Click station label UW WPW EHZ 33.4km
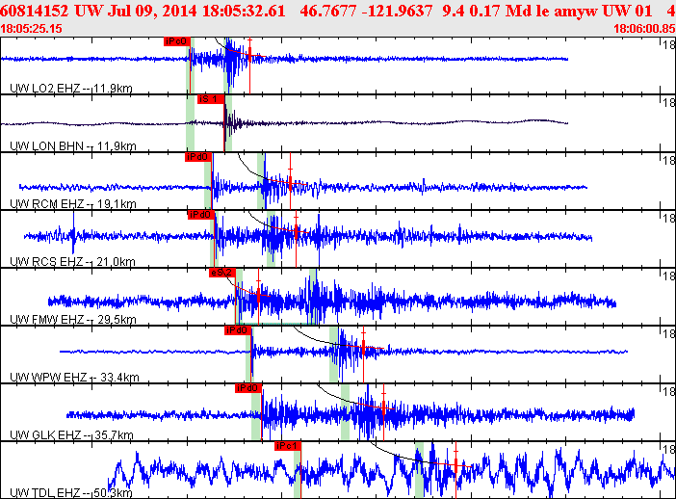The image size is (676, 499). click(x=74, y=378)
